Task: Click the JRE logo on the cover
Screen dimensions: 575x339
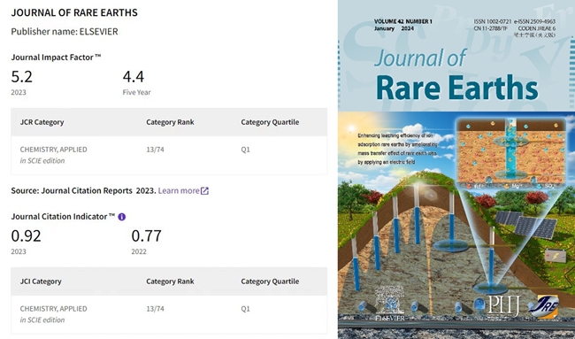Action: pyautogui.click(x=544, y=306)
